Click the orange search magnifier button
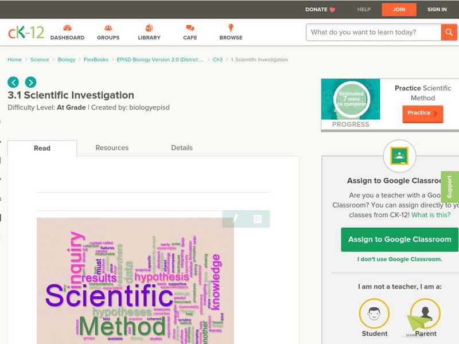The width and height of the screenshot is (459, 344). point(449,32)
